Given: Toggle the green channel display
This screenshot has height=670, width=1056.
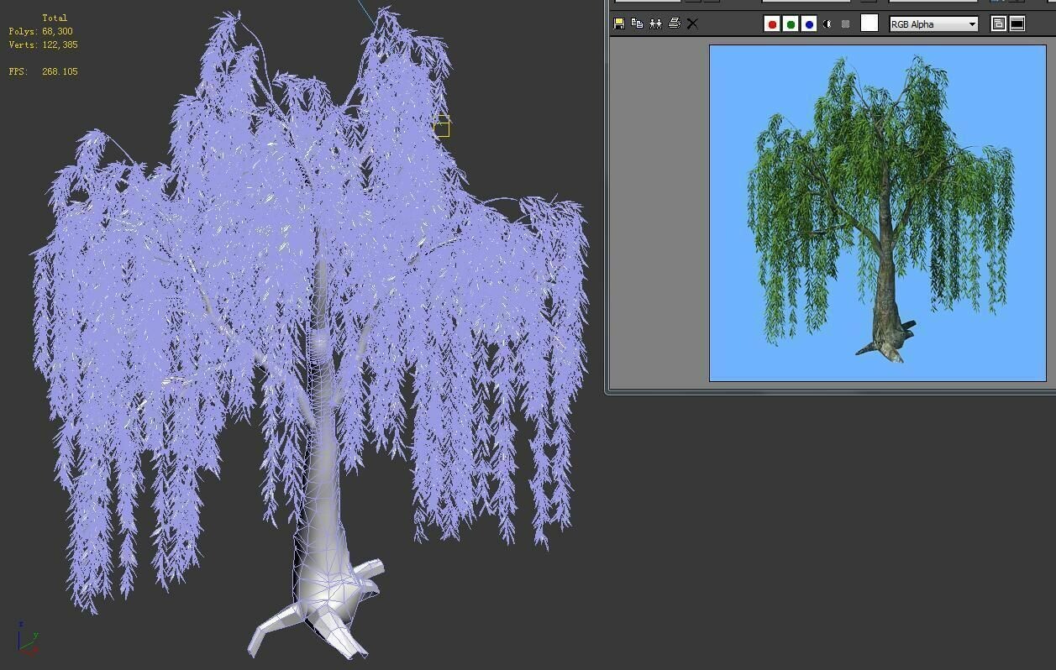Looking at the screenshot, I should tap(790, 24).
